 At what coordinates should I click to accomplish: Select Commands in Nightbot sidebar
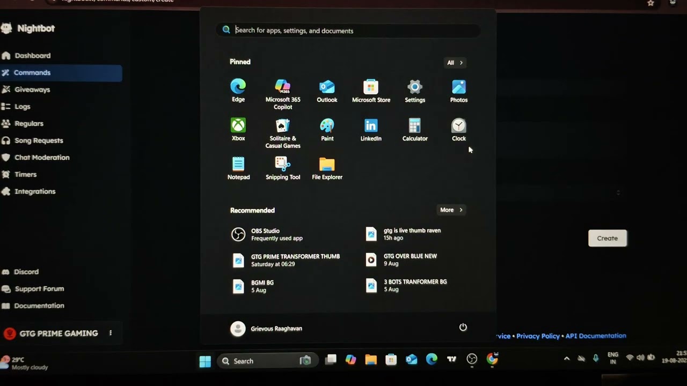[x=61, y=73]
